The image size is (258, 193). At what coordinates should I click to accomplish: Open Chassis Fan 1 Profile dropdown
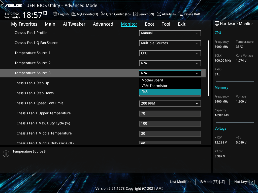(x=170, y=33)
